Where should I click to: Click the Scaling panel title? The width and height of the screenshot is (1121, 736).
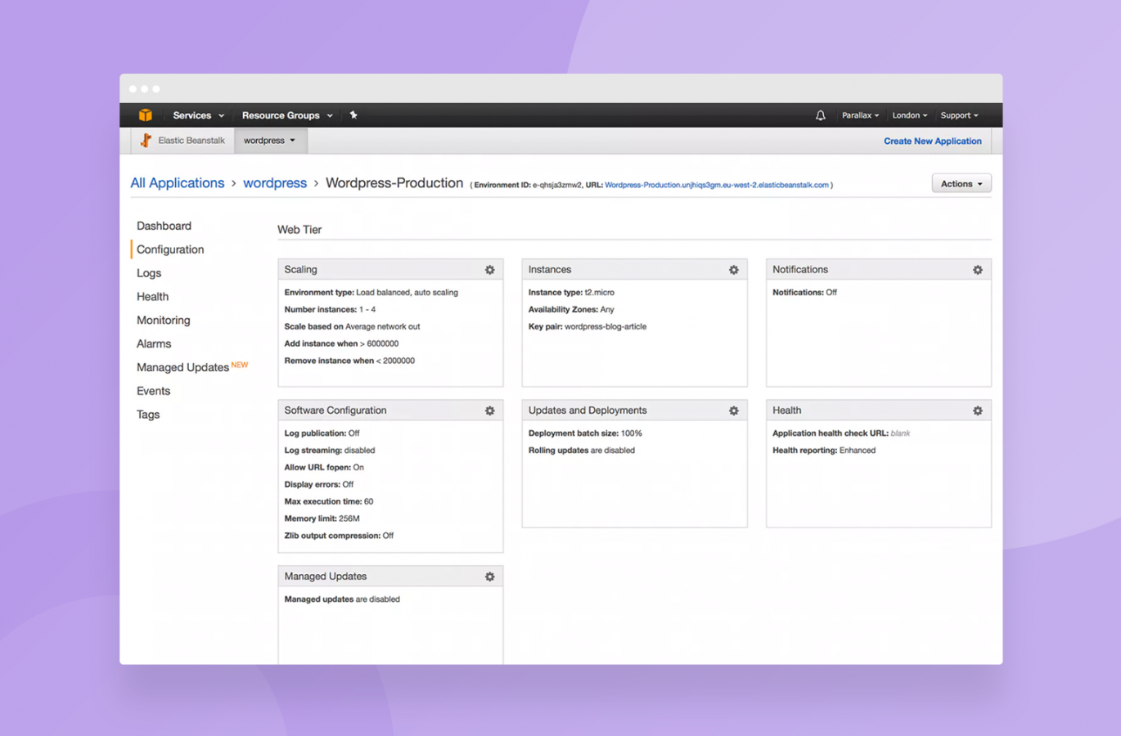(300, 270)
